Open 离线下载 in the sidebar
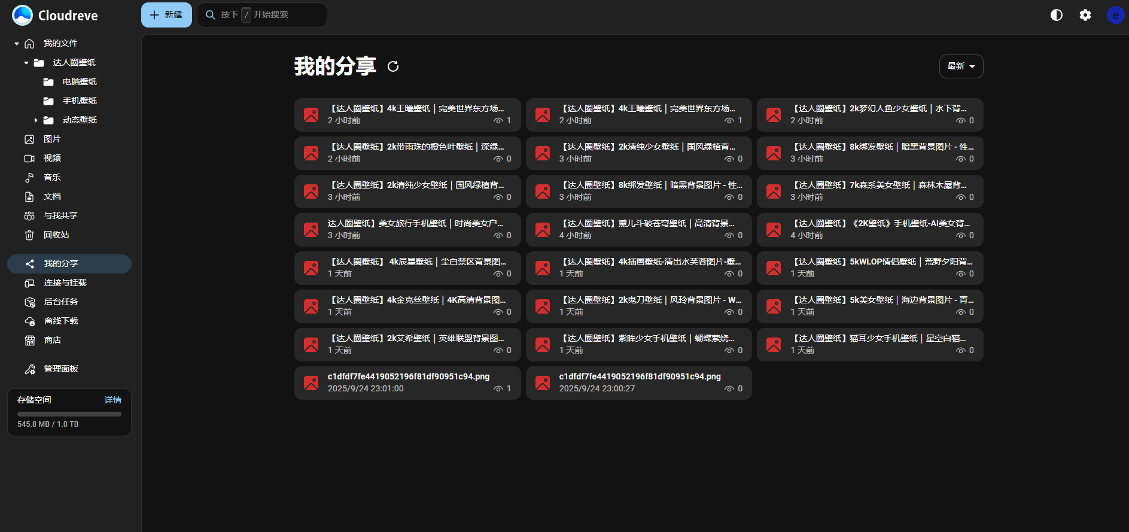 pos(60,321)
